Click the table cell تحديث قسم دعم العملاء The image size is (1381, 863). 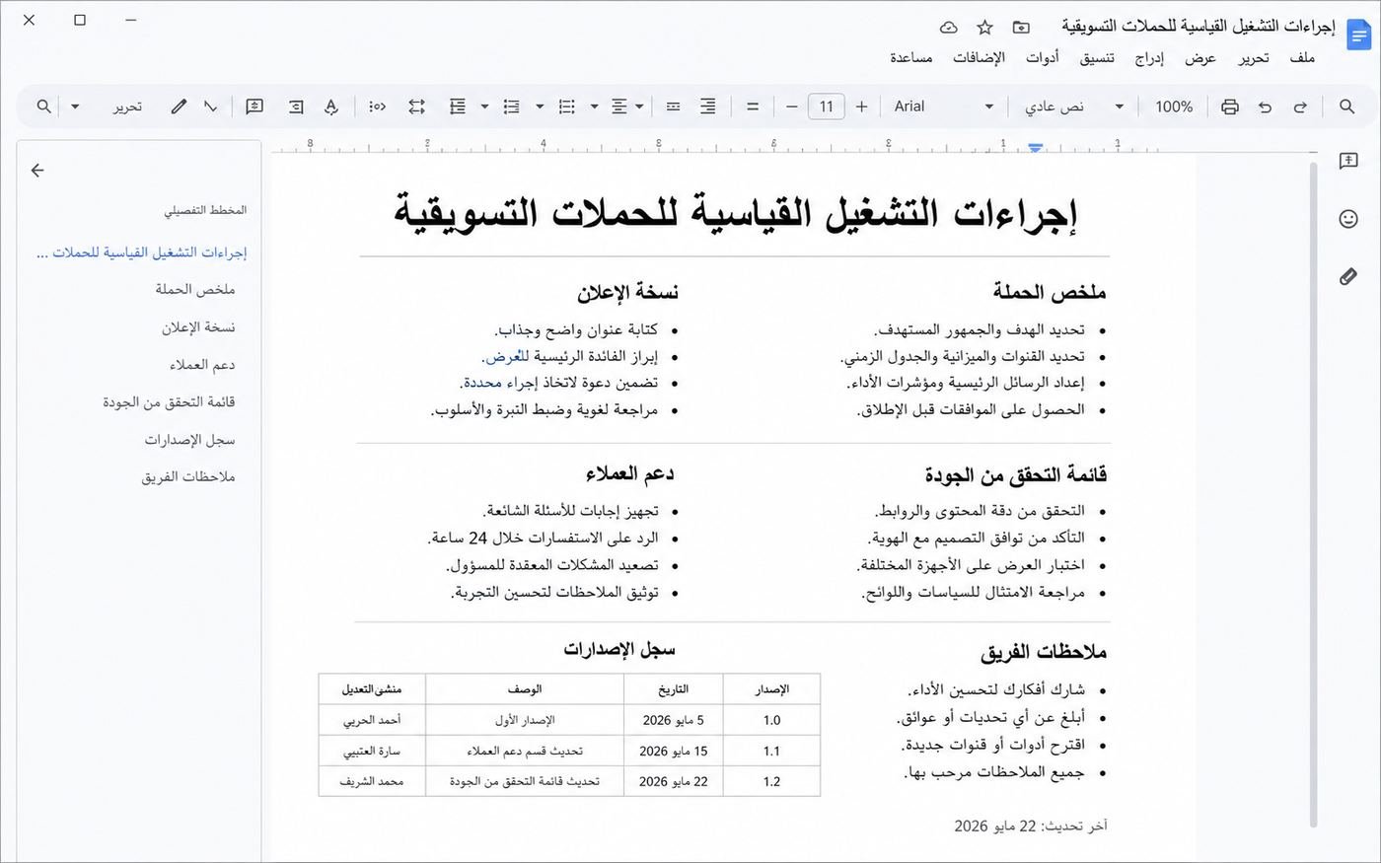[x=525, y=751]
